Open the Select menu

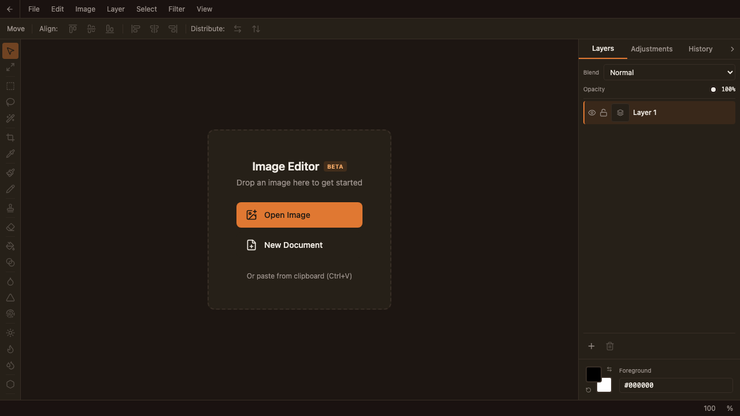point(147,9)
